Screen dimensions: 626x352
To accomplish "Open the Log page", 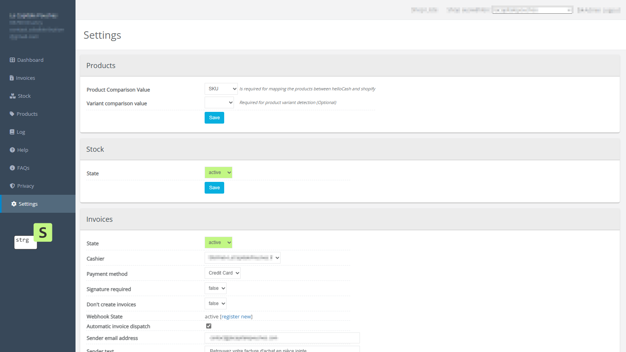I will pos(21,132).
